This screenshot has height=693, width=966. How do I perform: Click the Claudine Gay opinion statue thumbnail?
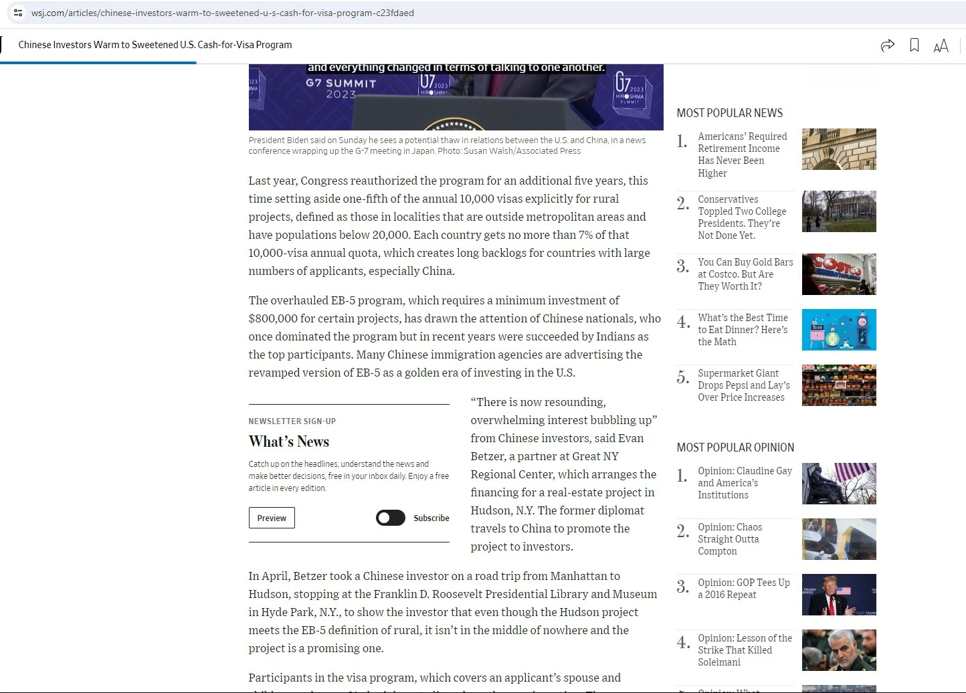tap(839, 484)
